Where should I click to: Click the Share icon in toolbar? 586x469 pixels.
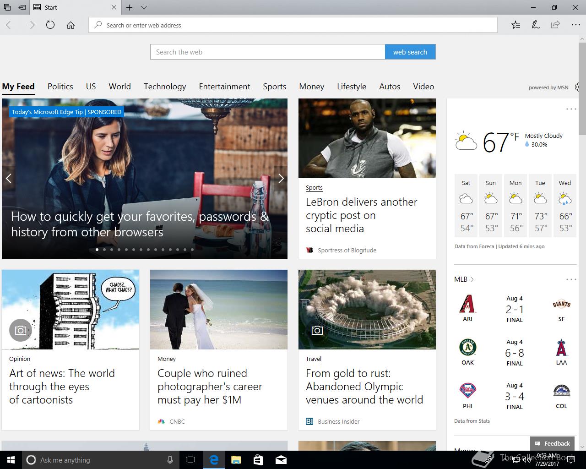point(555,25)
